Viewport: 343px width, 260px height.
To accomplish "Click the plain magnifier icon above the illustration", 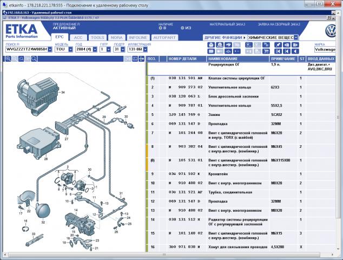I will click(x=34, y=58).
